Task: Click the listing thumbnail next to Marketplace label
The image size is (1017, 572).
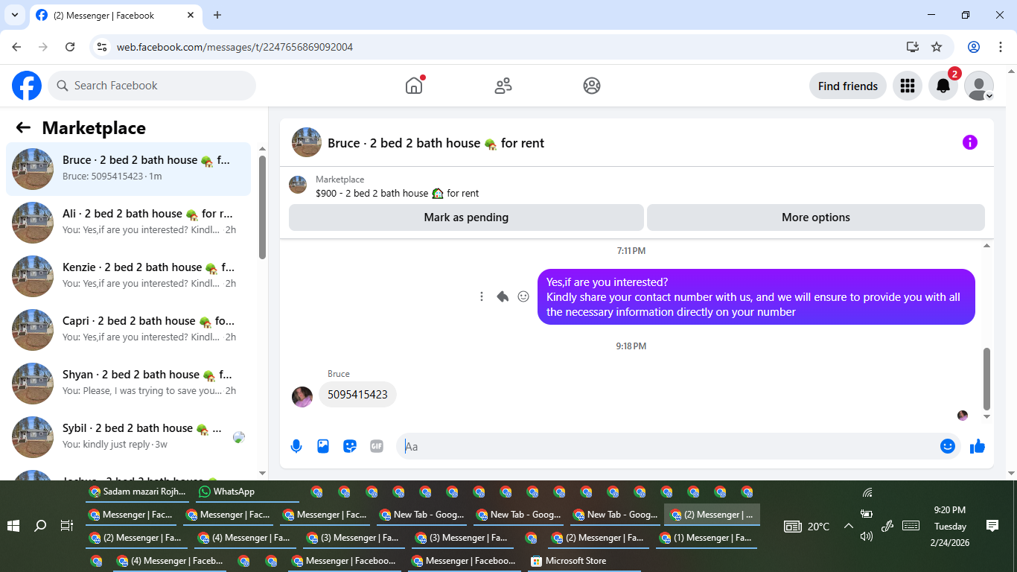Action: 298,185
